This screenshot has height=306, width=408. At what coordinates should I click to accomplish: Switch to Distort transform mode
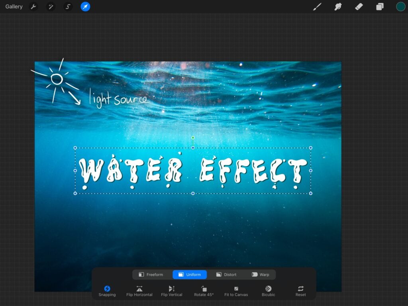coord(226,275)
